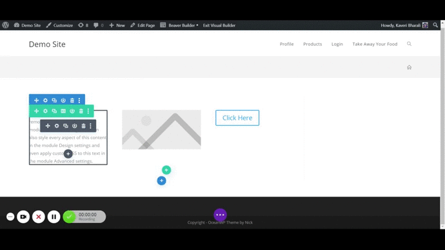
Task: Delete text module with trash icon
Action: coord(83,126)
